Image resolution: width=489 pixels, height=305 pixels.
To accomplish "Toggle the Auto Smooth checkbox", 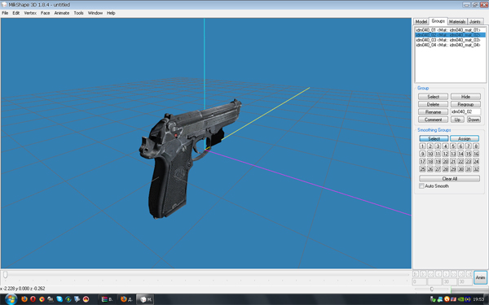I will pos(421,186).
